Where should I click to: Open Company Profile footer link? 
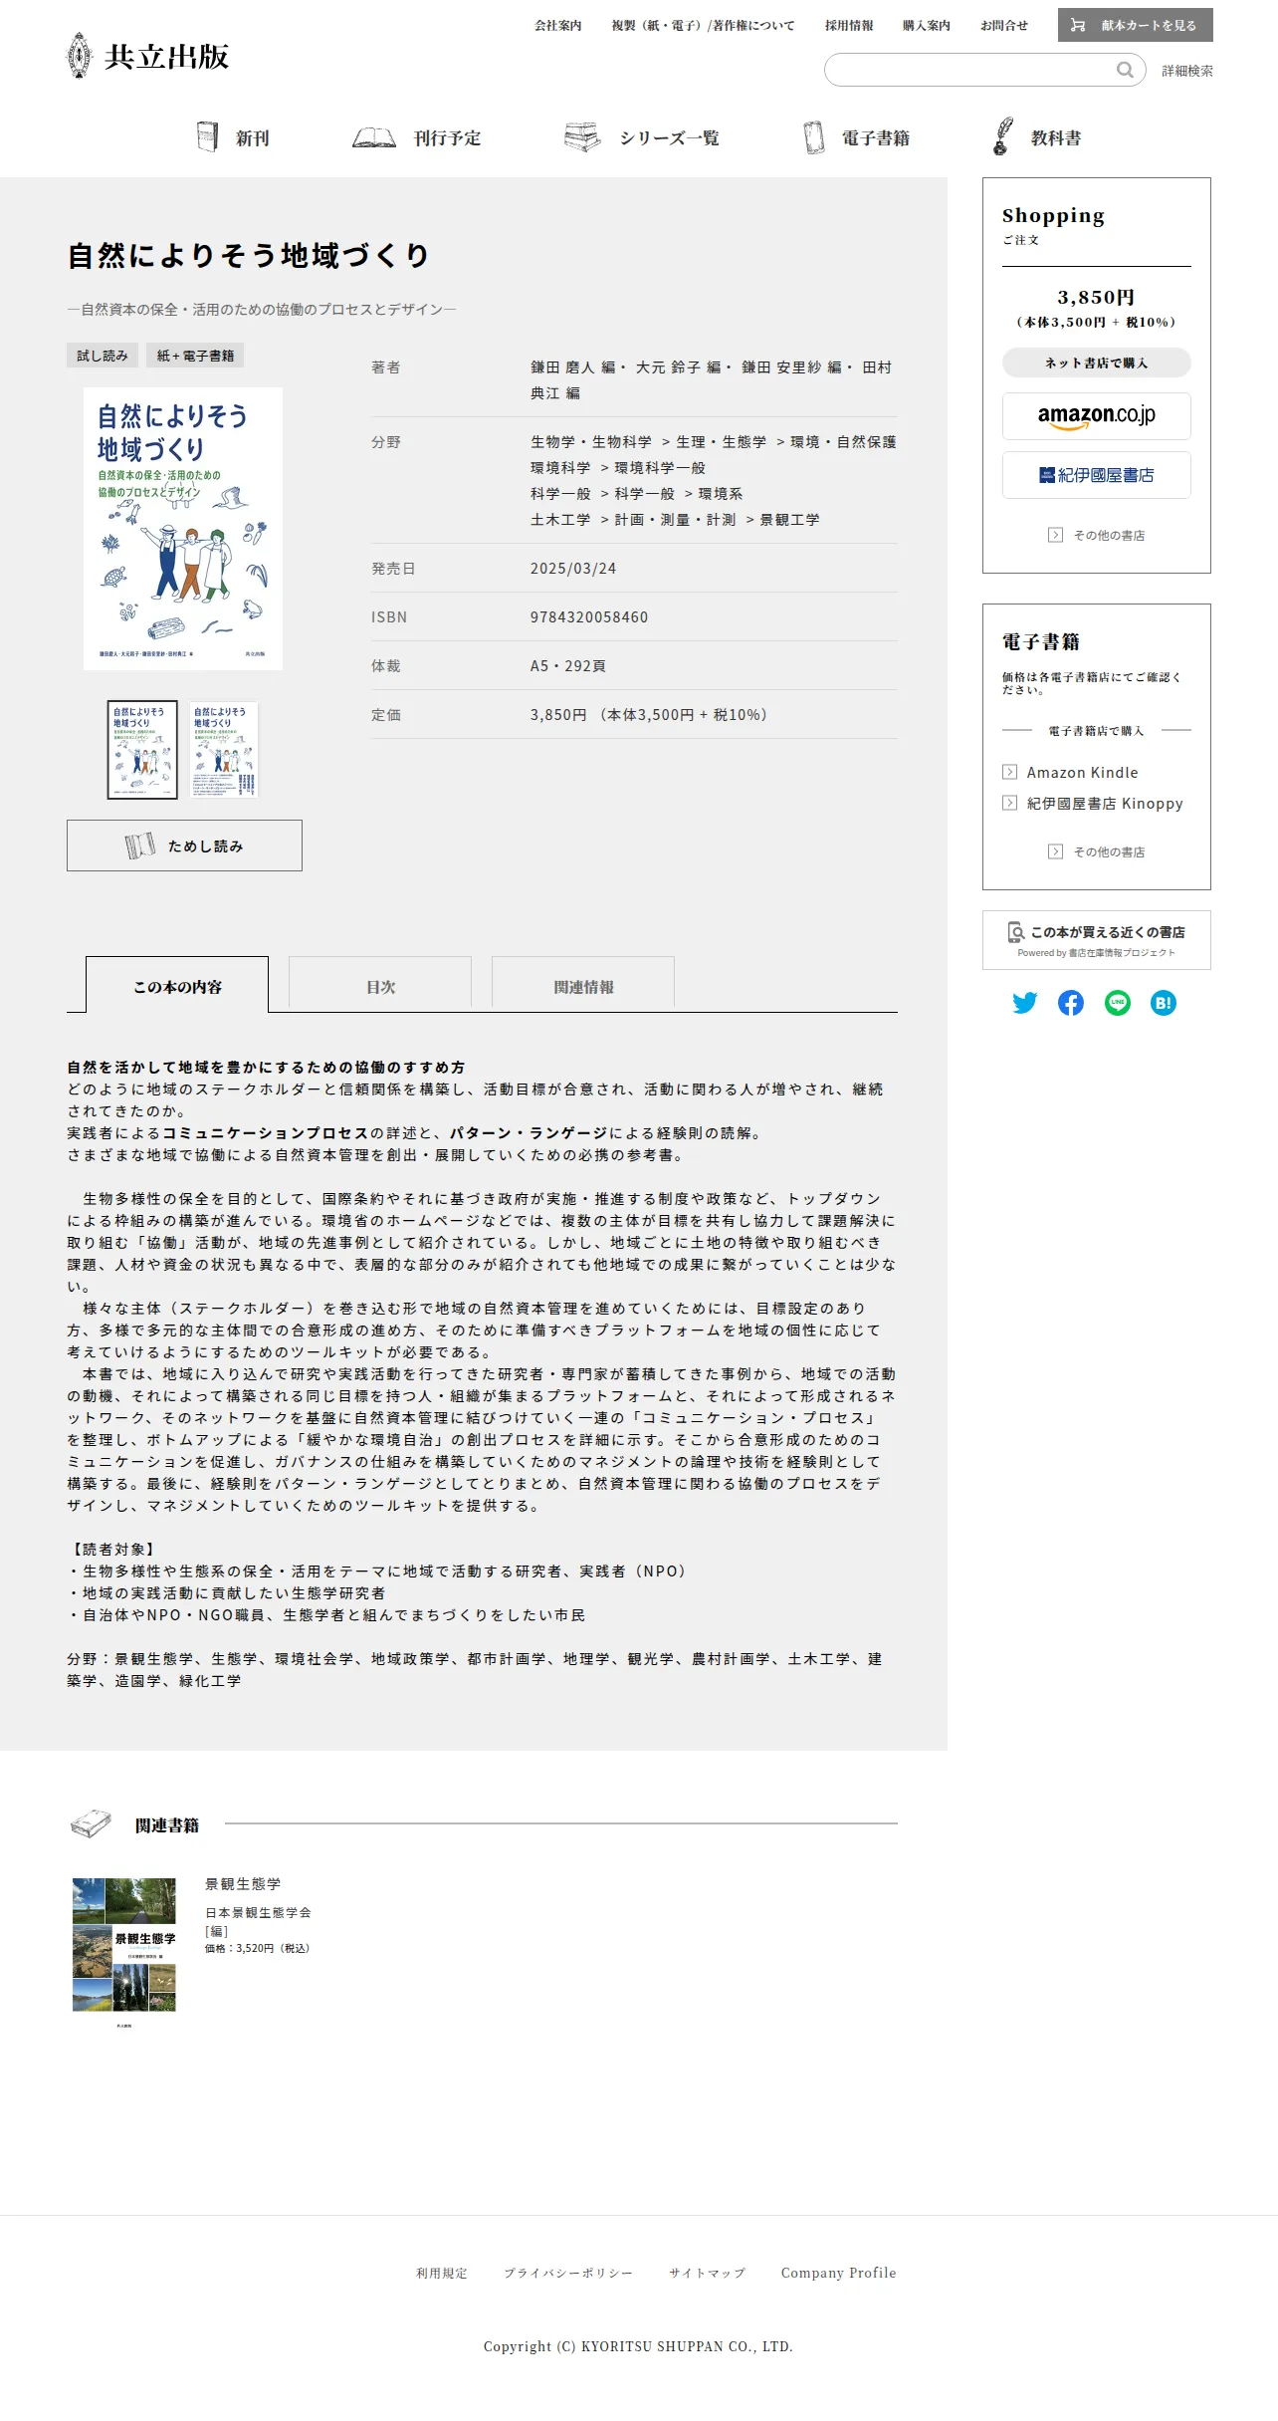pyautogui.click(x=839, y=2273)
